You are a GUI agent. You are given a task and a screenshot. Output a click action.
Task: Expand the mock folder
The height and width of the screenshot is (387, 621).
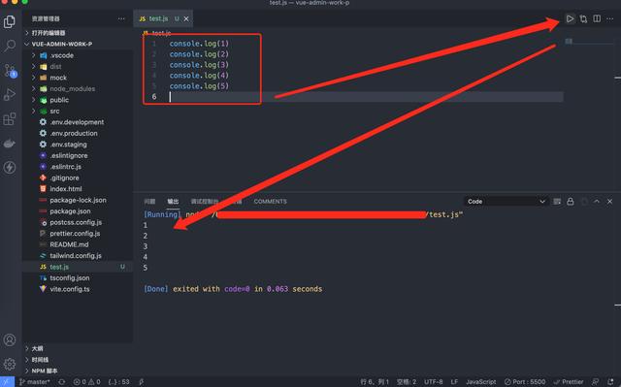(x=78, y=78)
